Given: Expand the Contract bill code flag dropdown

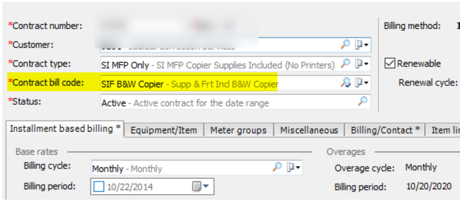Looking at the screenshot, I should (x=361, y=82).
